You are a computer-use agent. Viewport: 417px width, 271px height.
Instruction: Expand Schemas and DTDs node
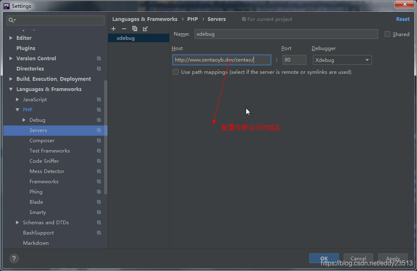pyautogui.click(x=18, y=222)
